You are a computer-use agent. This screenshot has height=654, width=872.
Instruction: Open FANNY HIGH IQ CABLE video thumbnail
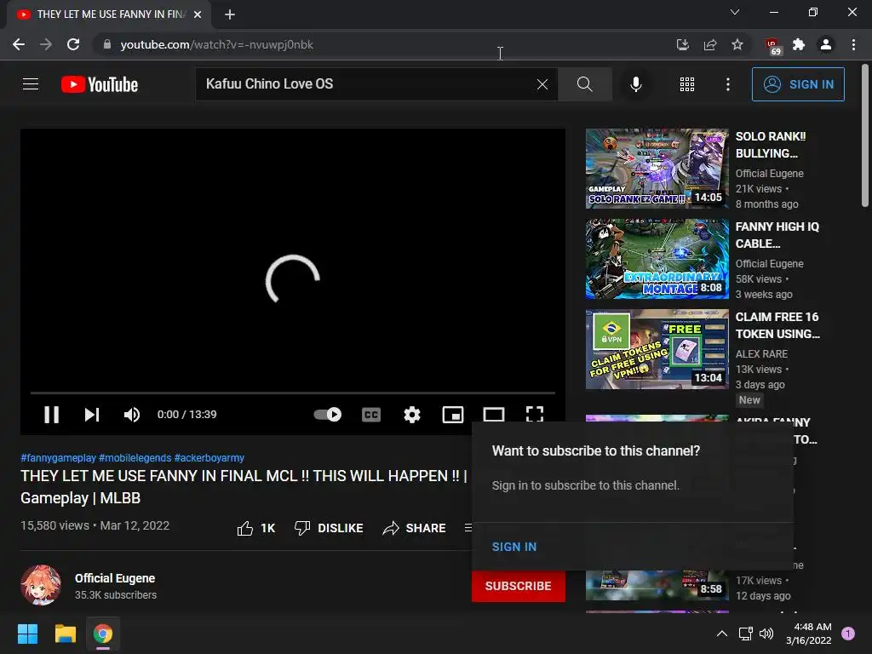pos(657,259)
